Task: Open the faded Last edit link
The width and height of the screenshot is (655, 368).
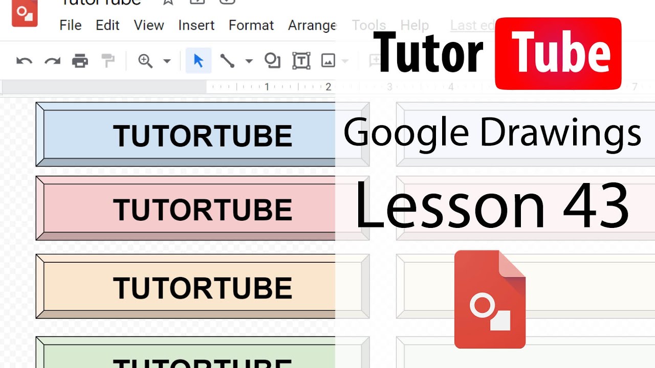Action: (472, 25)
